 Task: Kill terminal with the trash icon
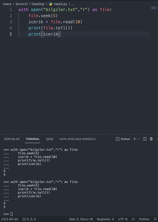[151, 139]
